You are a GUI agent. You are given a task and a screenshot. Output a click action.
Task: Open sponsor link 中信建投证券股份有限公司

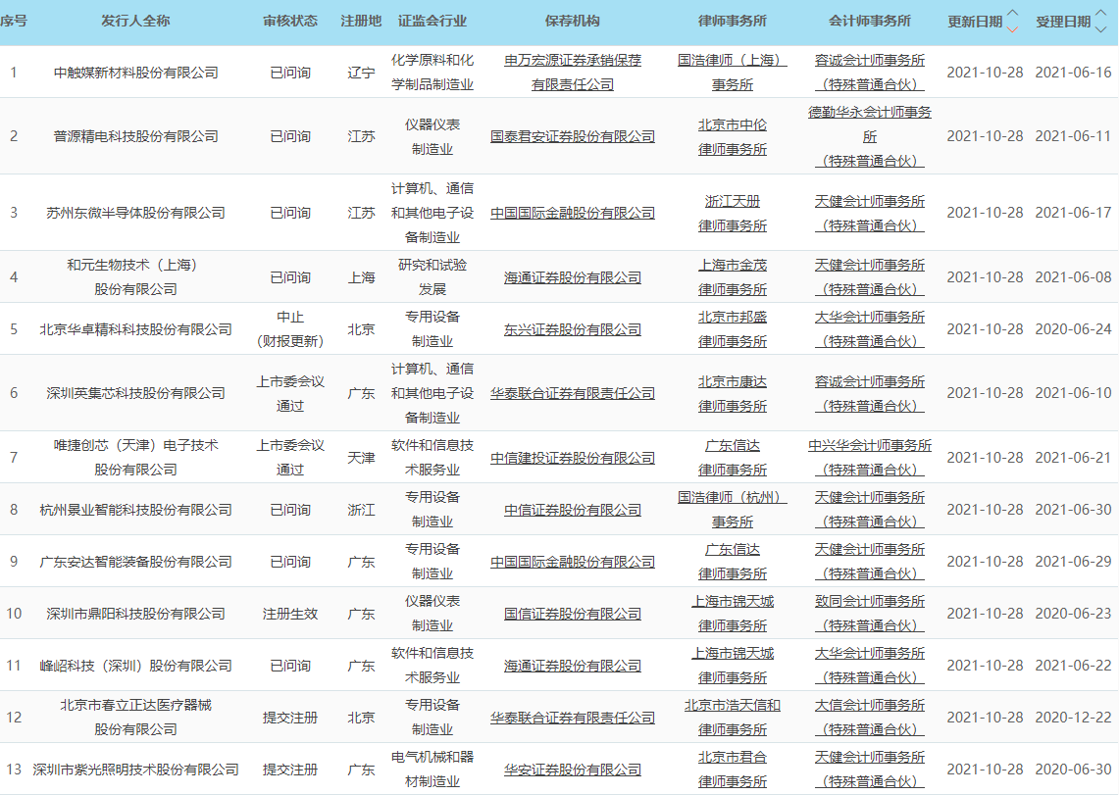(x=573, y=458)
